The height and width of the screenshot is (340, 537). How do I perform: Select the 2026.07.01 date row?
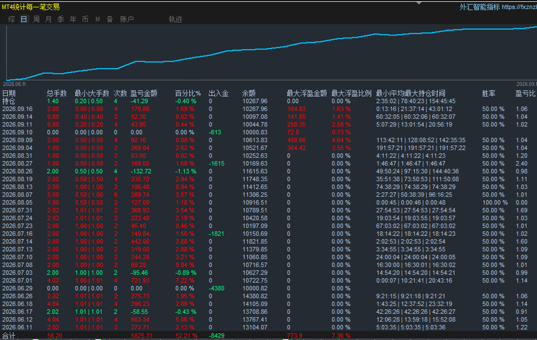tap(17, 280)
